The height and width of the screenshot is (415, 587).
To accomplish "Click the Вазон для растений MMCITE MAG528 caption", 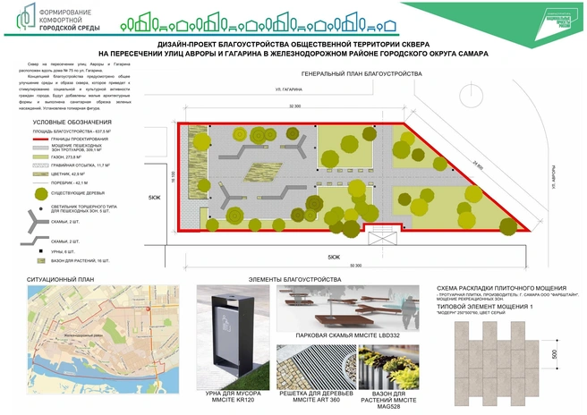I will click(x=388, y=400).
